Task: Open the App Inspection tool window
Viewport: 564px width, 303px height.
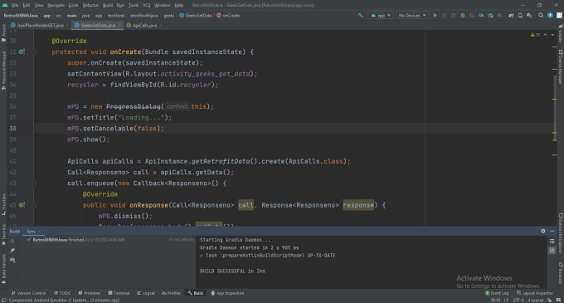Action: 227,293
